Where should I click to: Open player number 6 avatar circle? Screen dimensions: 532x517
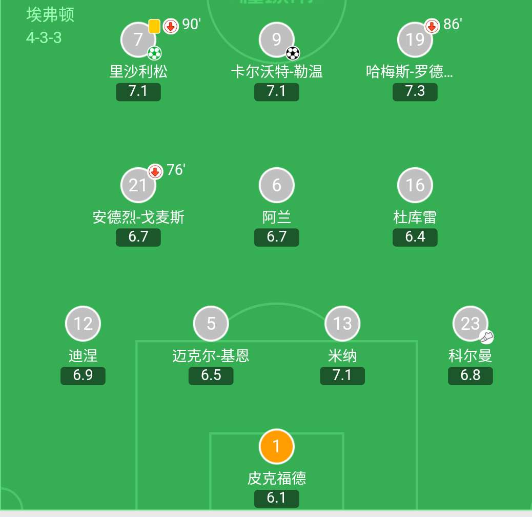point(277,185)
